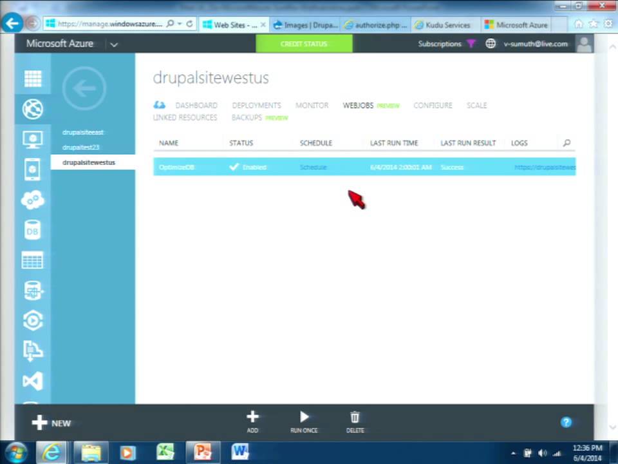618x464 pixels.
Task: Close the Web Sites browser tab
Action: (x=263, y=25)
